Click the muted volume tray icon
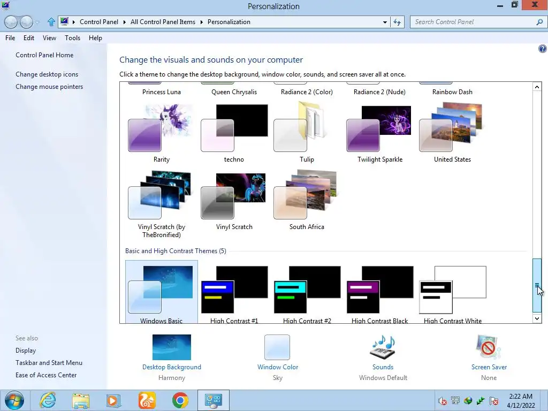 tap(443, 400)
